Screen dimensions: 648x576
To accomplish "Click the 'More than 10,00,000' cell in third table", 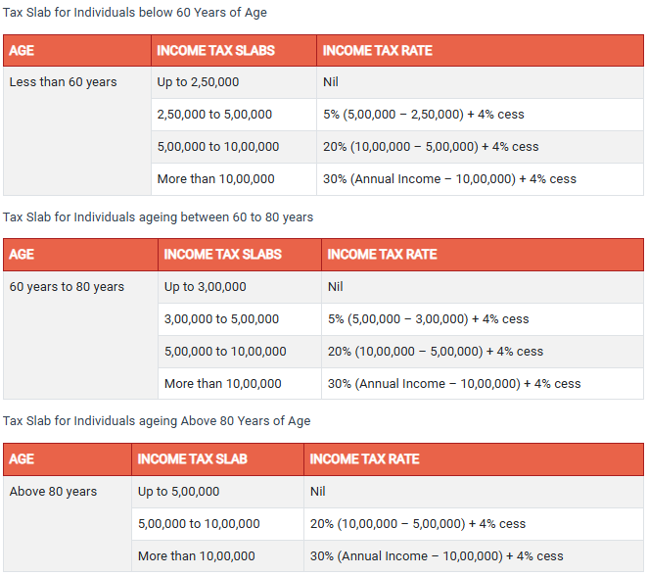I will pos(196,556).
